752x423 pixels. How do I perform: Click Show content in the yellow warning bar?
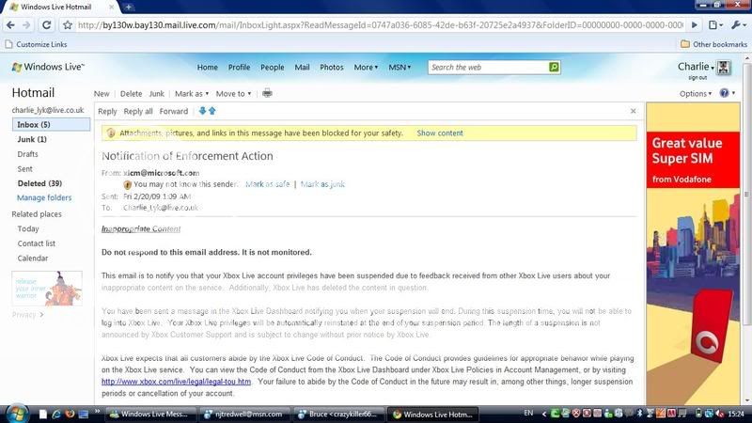coord(440,133)
